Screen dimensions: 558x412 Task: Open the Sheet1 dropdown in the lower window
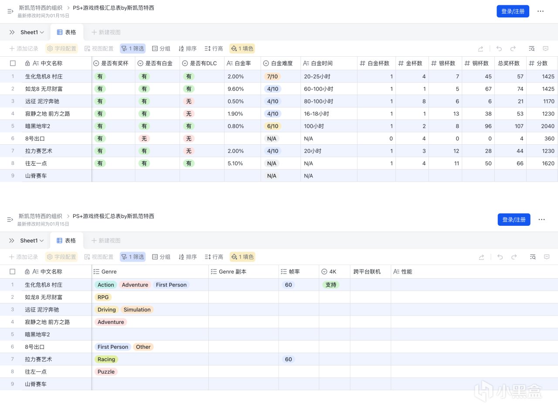click(32, 241)
